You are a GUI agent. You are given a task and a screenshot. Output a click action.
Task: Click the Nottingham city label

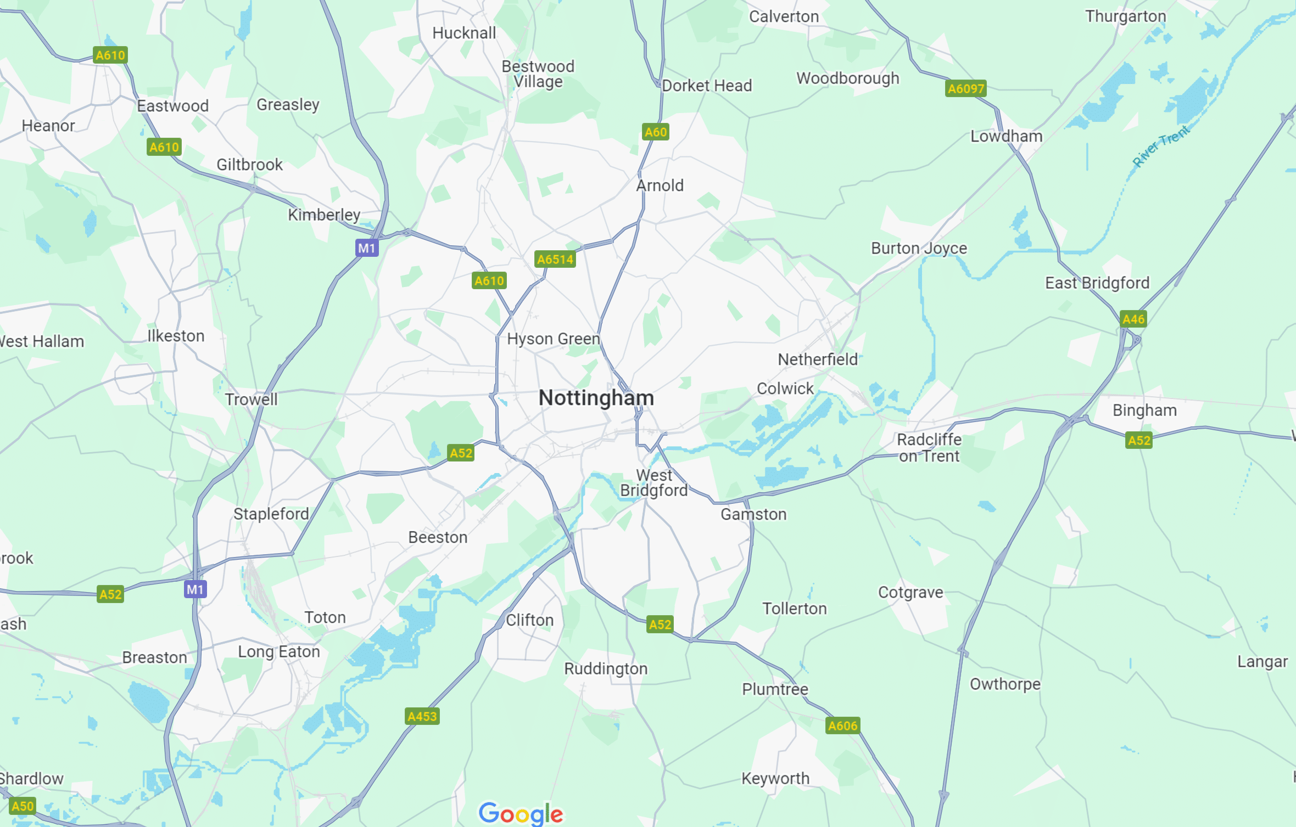point(596,398)
